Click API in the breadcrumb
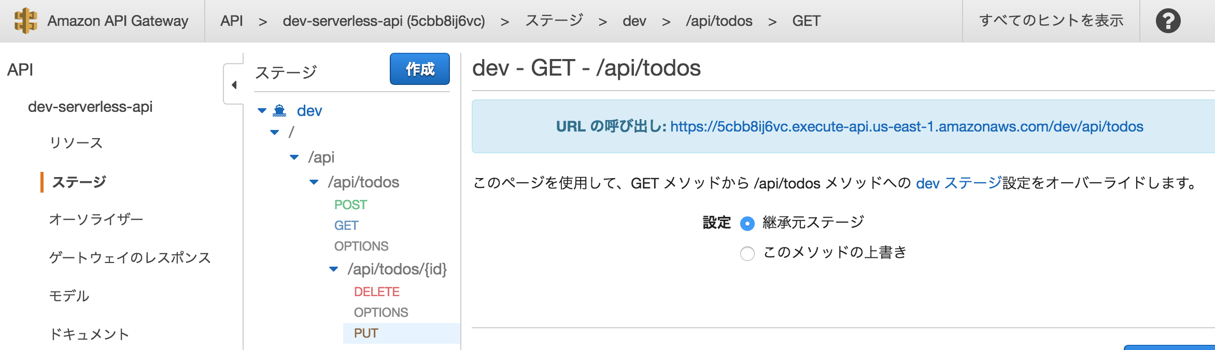The height and width of the screenshot is (350, 1215). click(231, 21)
